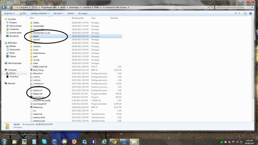
Task: Open the Organiser dropdown menu
Action: (x=9, y=13)
